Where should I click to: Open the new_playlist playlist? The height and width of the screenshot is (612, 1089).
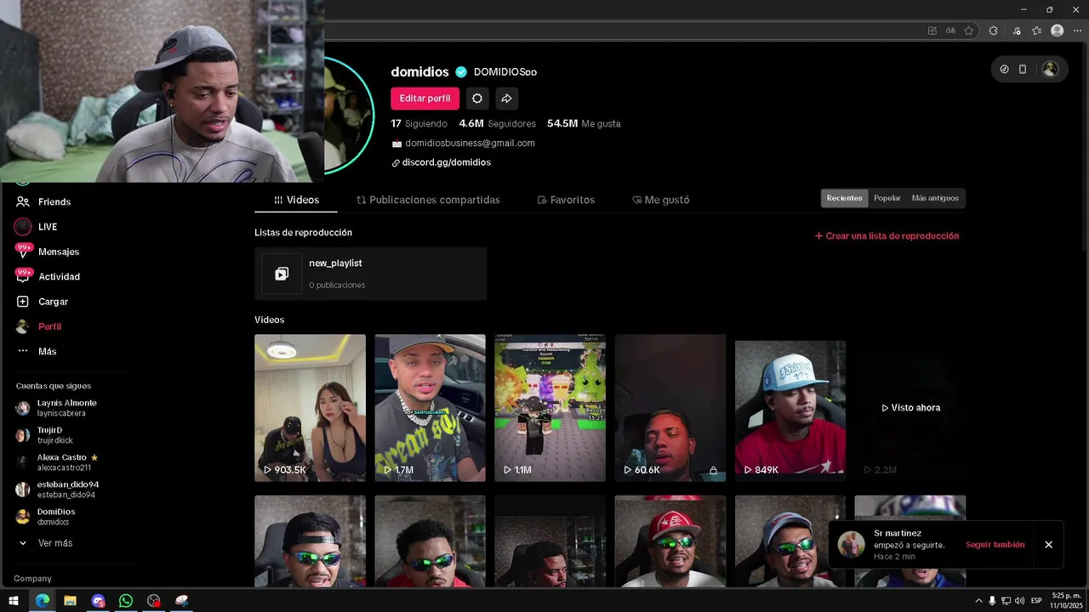370,274
